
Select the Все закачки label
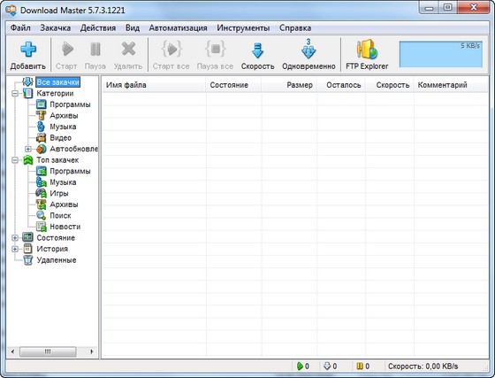pyautogui.click(x=57, y=82)
